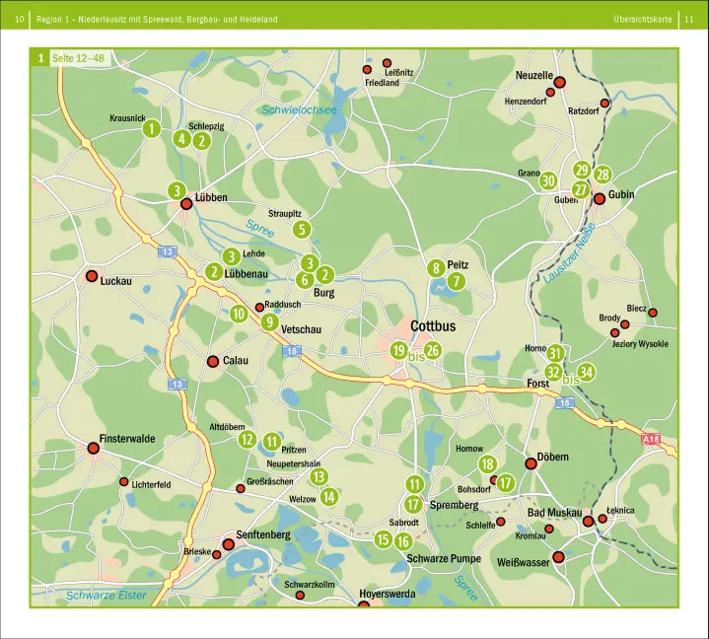Click the red dot for Finsterwalde
This screenshot has height=639, width=709.
tap(93, 448)
